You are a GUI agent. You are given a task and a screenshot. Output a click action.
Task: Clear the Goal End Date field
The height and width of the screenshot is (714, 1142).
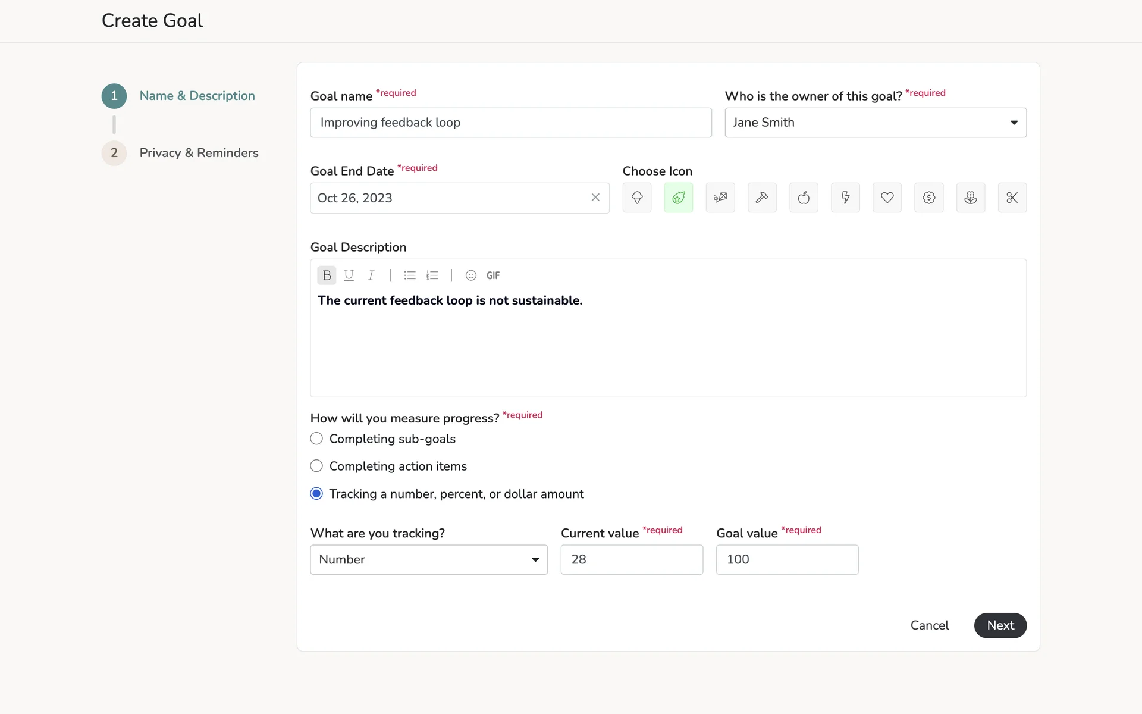coord(595,198)
